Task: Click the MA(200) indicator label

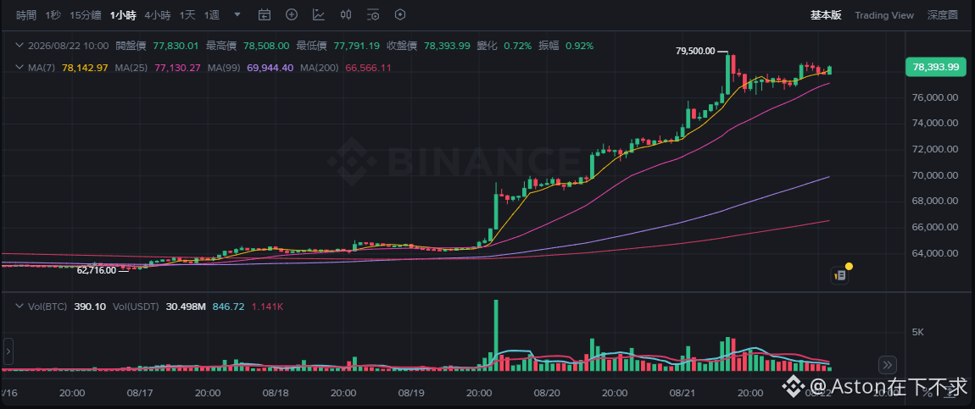Action: pyautogui.click(x=320, y=67)
